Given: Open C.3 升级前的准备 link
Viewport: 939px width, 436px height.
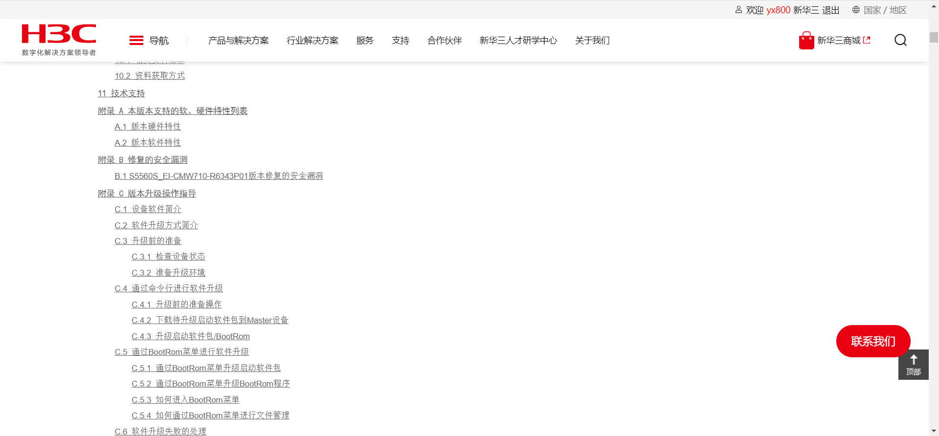Looking at the screenshot, I should [148, 241].
